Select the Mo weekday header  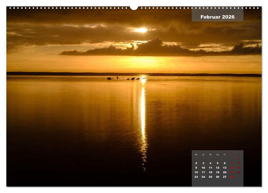196,154
